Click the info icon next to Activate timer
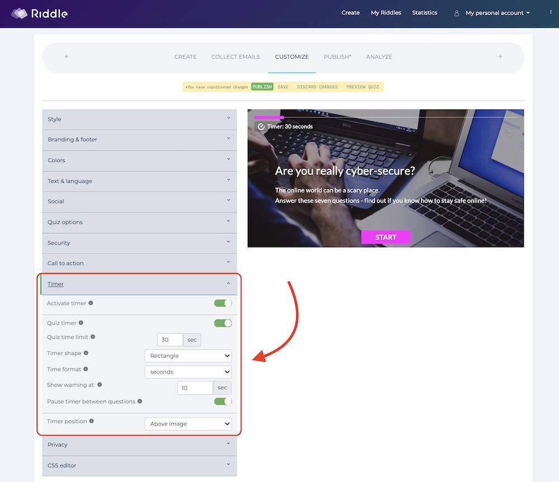Image resolution: width=559 pixels, height=482 pixels. (x=91, y=303)
